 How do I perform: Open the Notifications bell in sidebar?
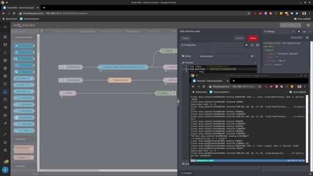tap(6, 161)
